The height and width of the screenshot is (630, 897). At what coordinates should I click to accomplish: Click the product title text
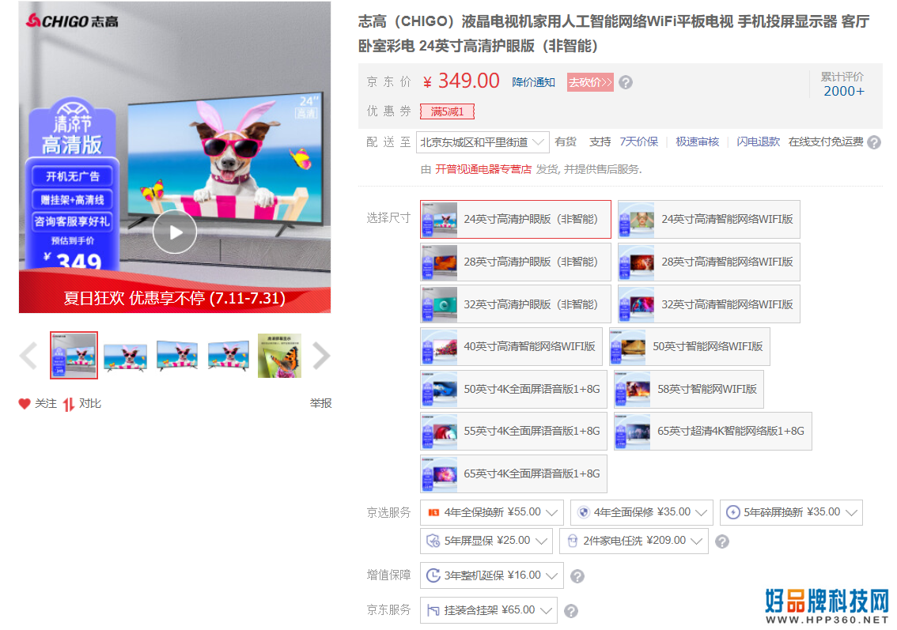[x=614, y=34]
